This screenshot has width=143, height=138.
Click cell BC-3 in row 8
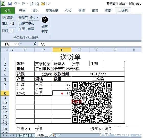(x=25, y=94)
